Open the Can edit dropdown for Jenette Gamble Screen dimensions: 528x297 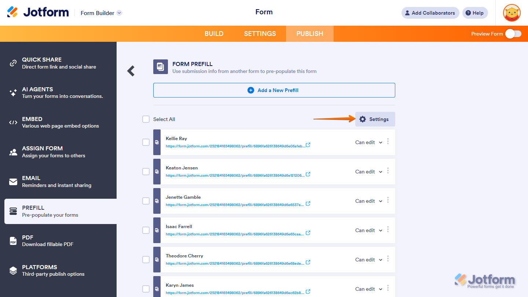click(x=368, y=201)
